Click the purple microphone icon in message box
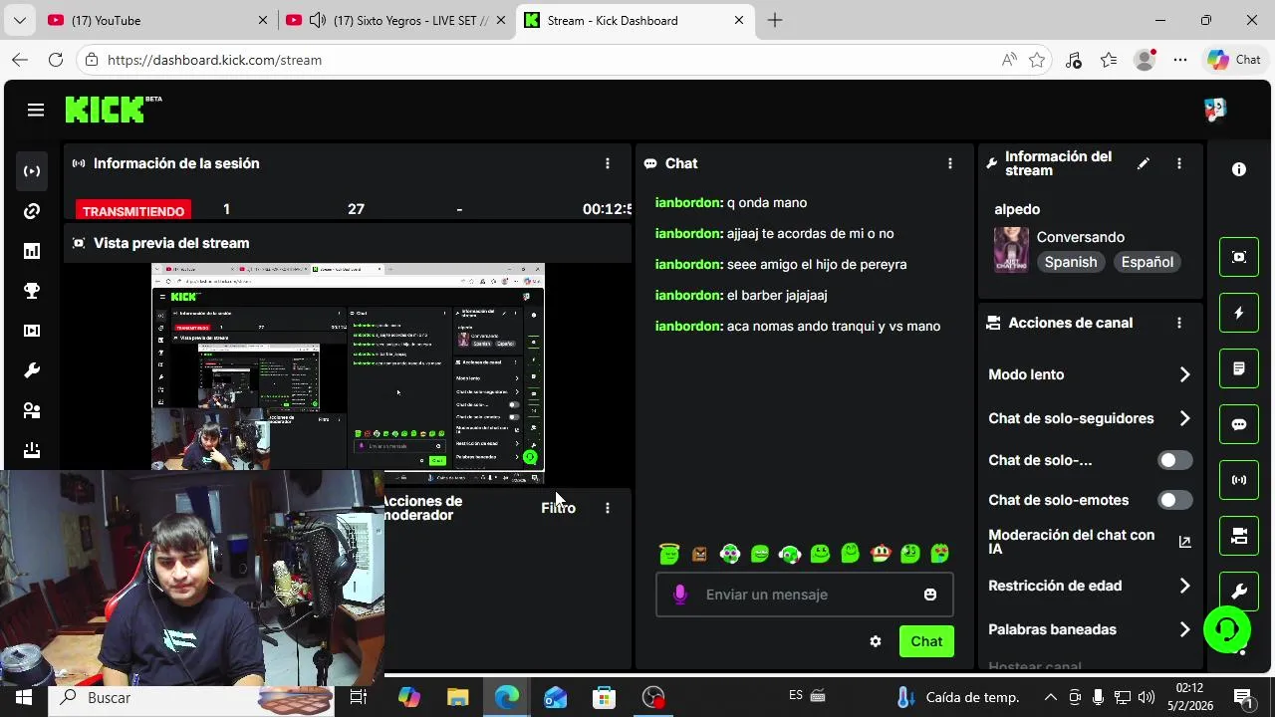Image resolution: width=1275 pixels, height=717 pixels. [680, 595]
